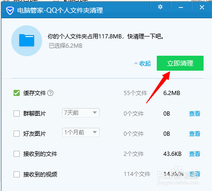This screenshot has height=191, width=212.
Task: View 群聊图片 files via 查看
Action: pyautogui.click(x=195, y=114)
